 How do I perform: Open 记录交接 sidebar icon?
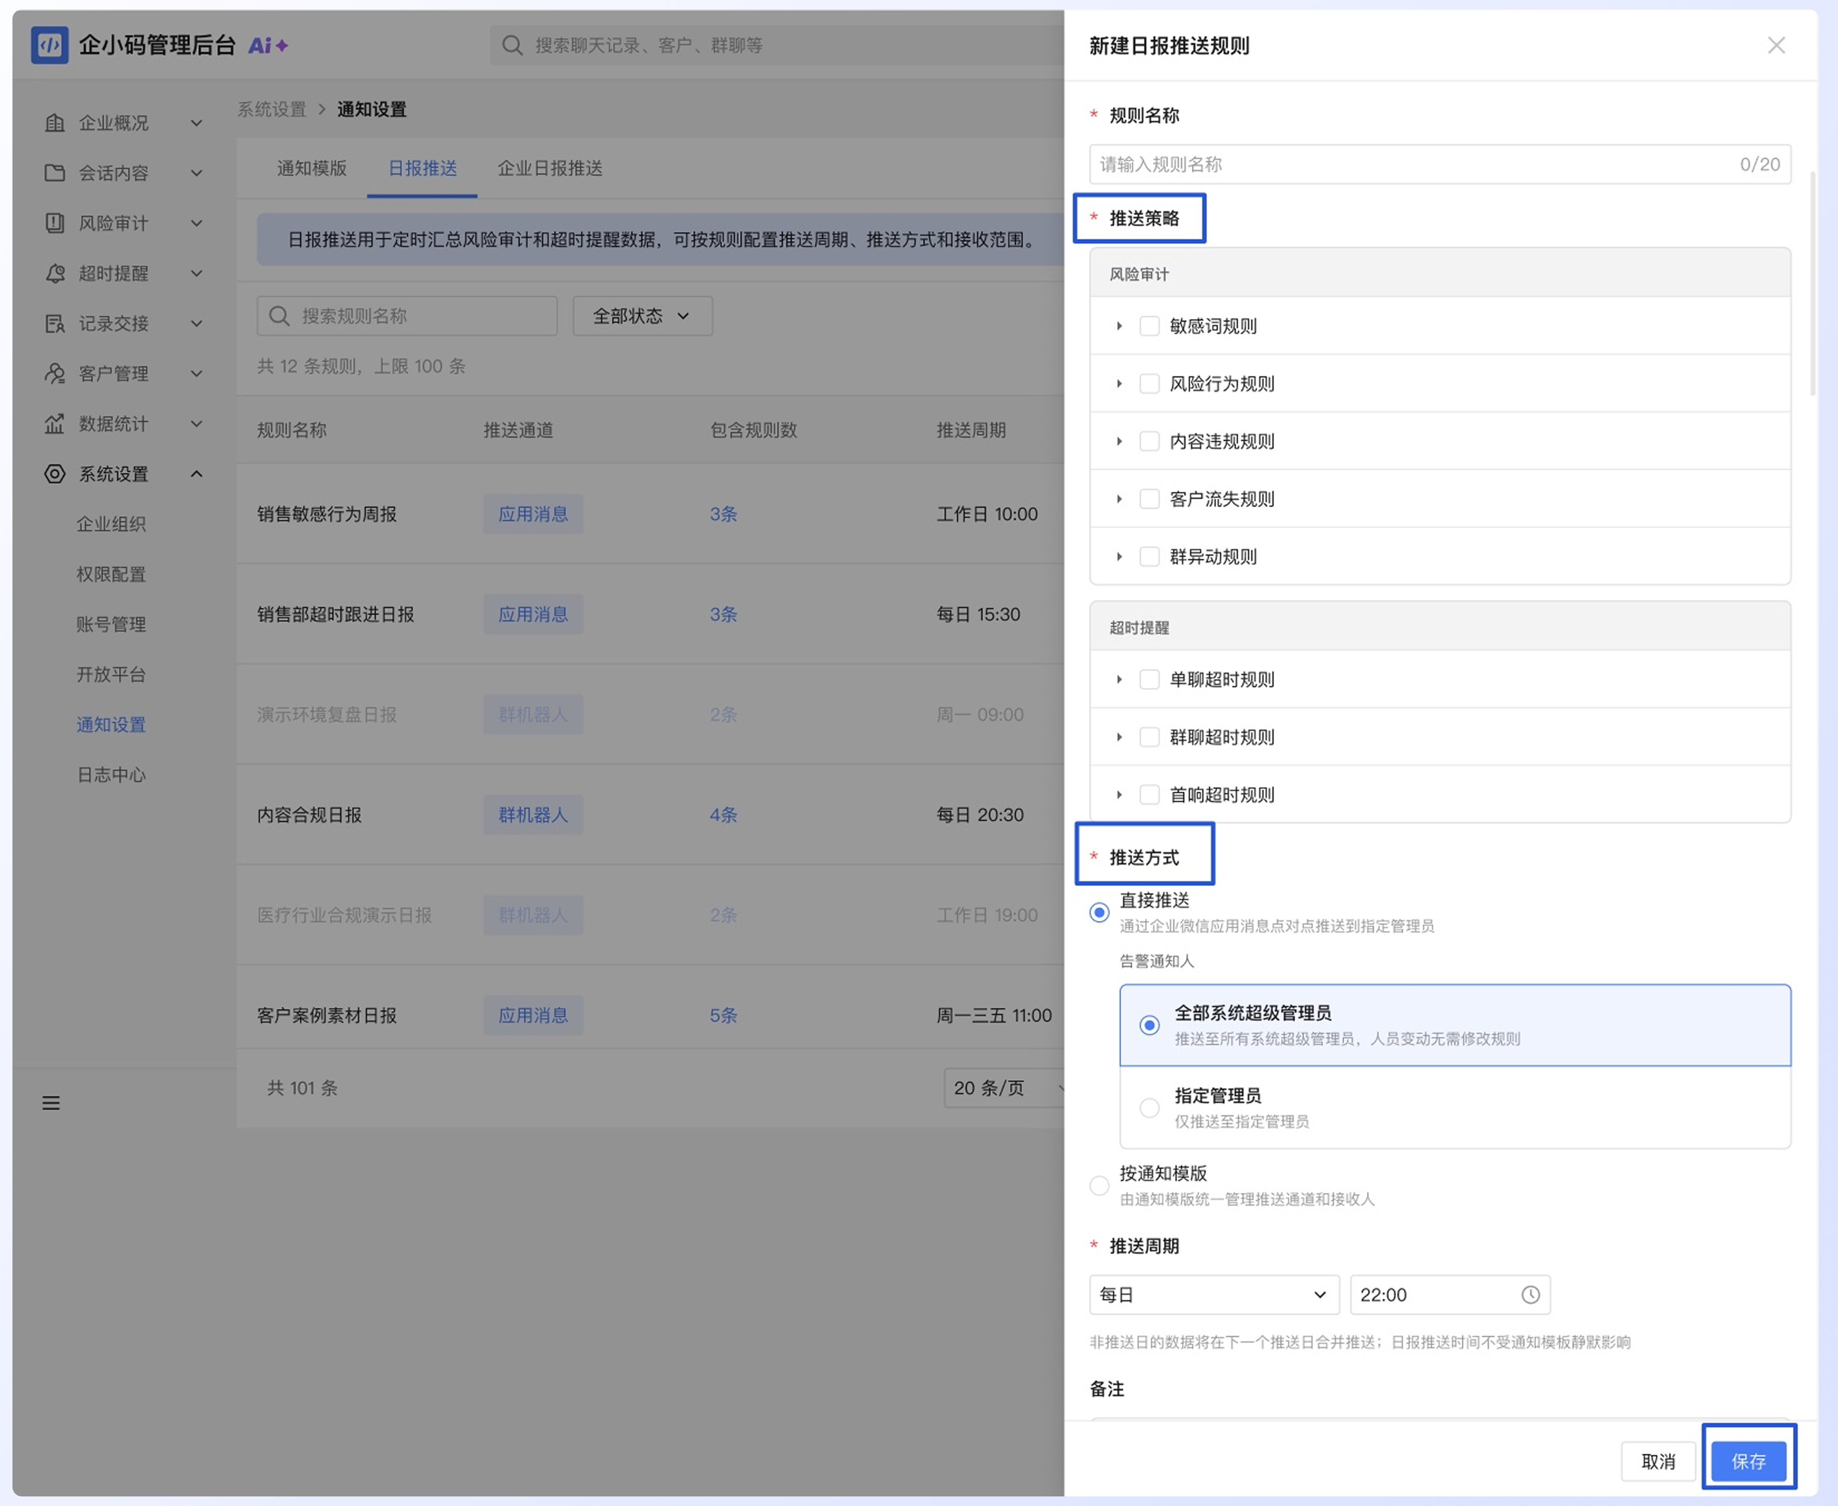[x=55, y=323]
